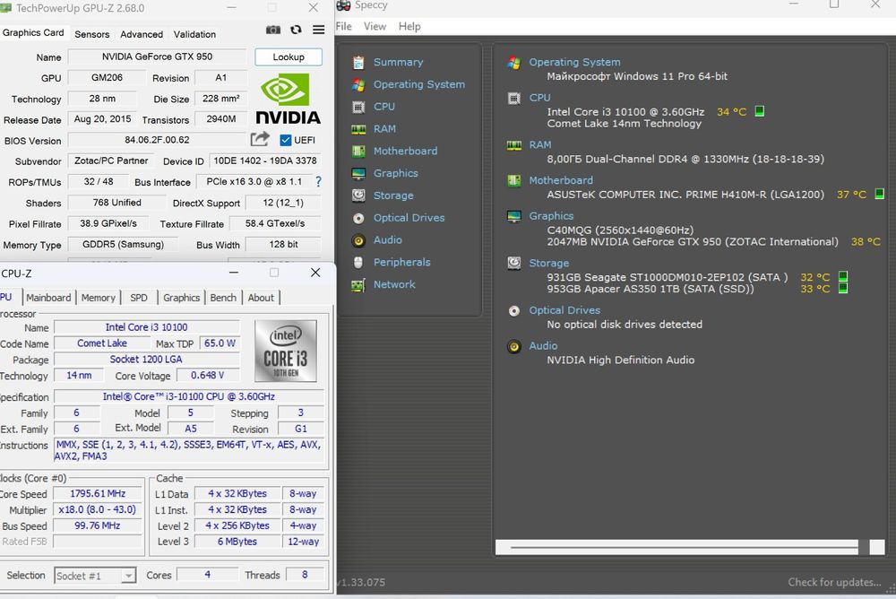Click the BIOS Version field value

157,140
